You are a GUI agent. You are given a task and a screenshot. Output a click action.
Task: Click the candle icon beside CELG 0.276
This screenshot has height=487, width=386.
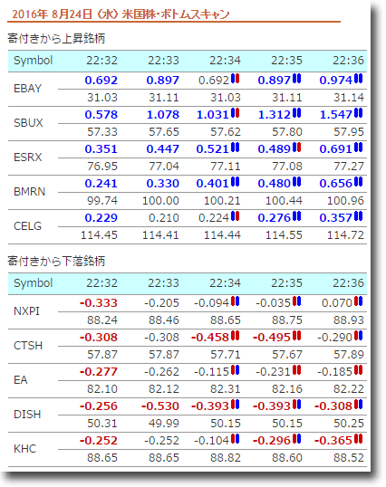point(297,216)
